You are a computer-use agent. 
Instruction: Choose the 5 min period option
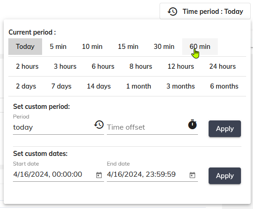click(58, 47)
